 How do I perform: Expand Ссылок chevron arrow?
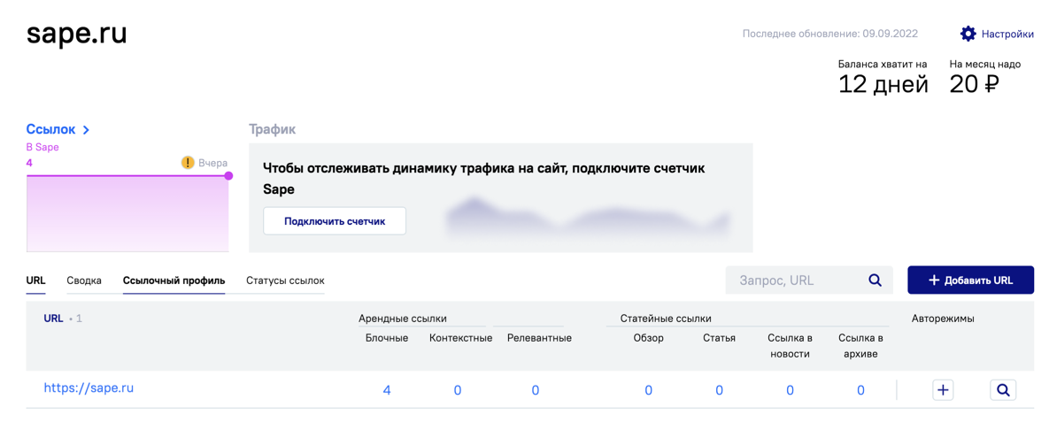[86, 130]
